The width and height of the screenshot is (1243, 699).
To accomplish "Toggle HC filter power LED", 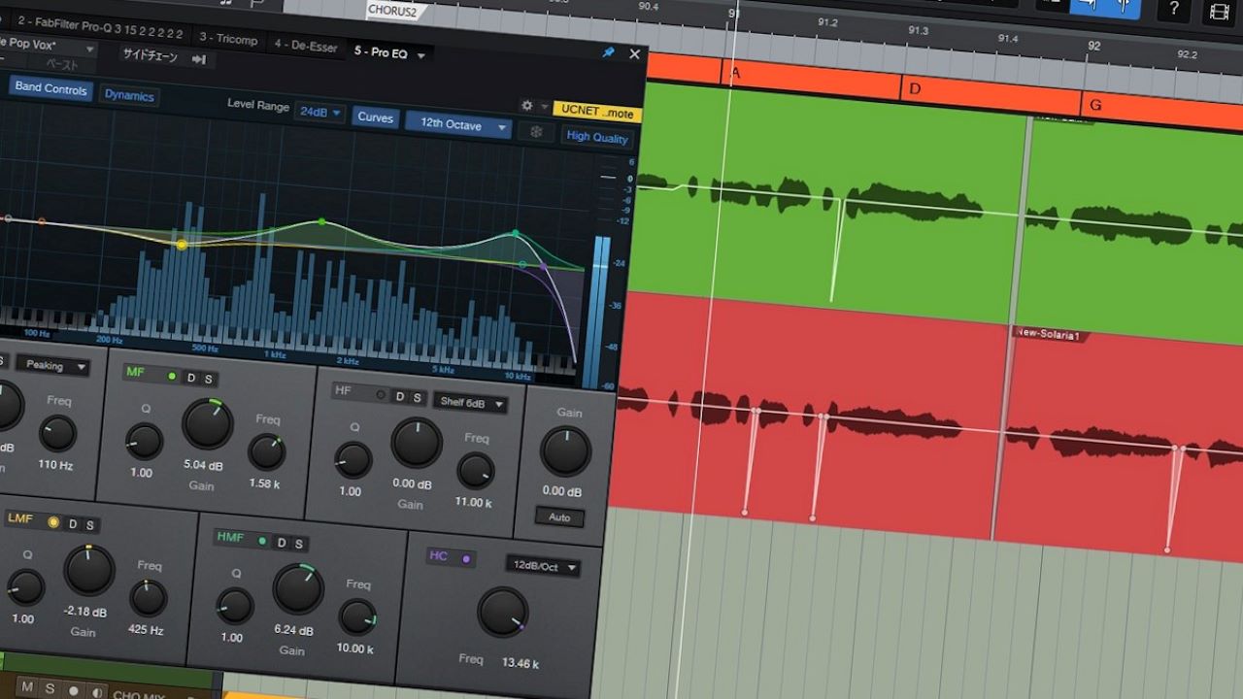I will [x=466, y=559].
